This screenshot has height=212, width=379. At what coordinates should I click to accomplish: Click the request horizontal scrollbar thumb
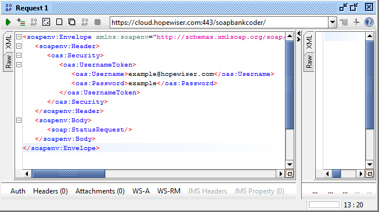68,174
